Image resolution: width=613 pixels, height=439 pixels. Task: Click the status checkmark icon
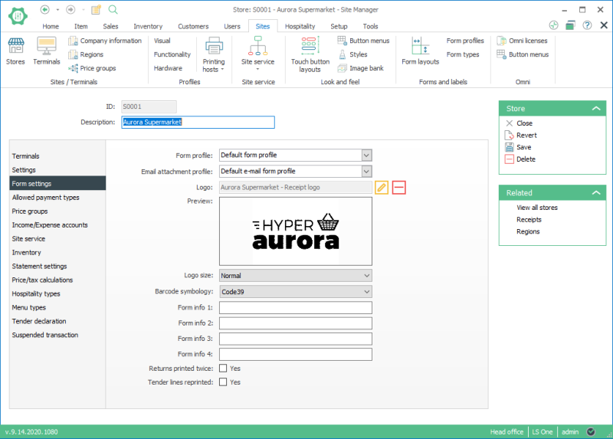click(591, 431)
